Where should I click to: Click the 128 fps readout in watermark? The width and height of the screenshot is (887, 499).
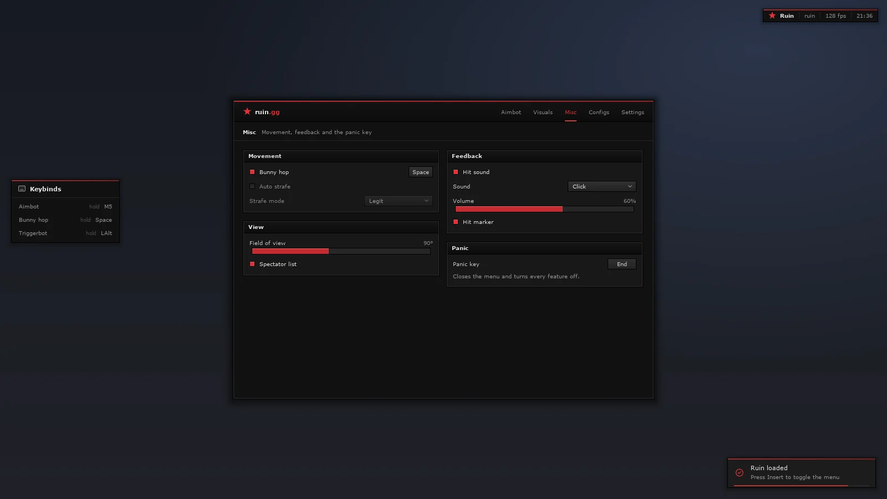(x=835, y=16)
